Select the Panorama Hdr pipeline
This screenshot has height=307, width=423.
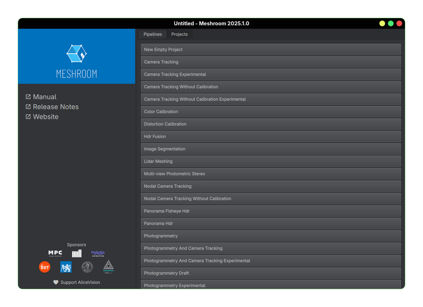click(271, 223)
